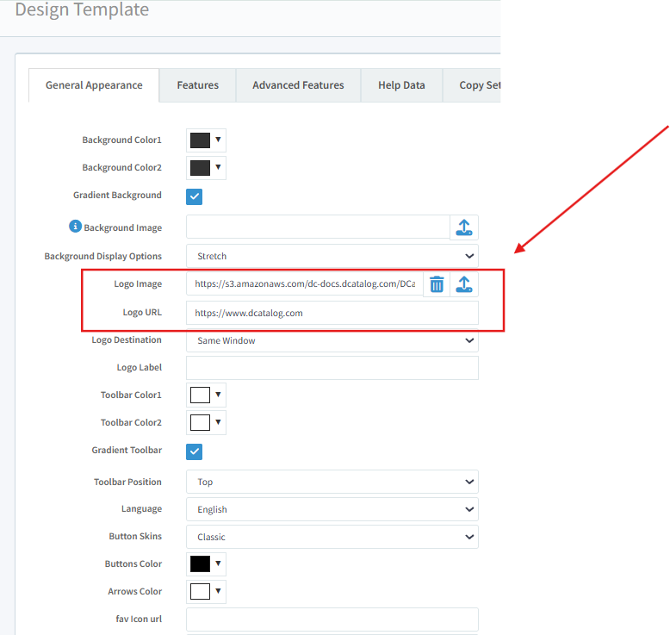
Task: Open the Advanced Features tab
Action: (x=298, y=85)
